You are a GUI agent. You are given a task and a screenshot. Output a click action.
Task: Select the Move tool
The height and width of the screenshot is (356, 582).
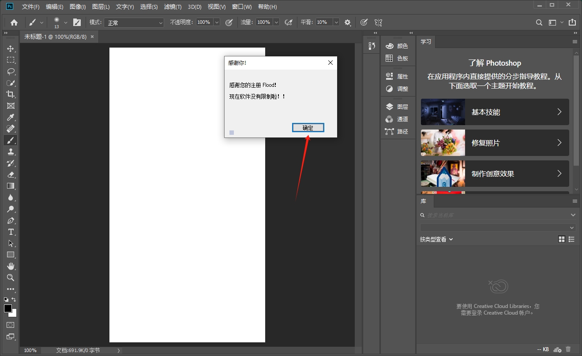coord(11,48)
